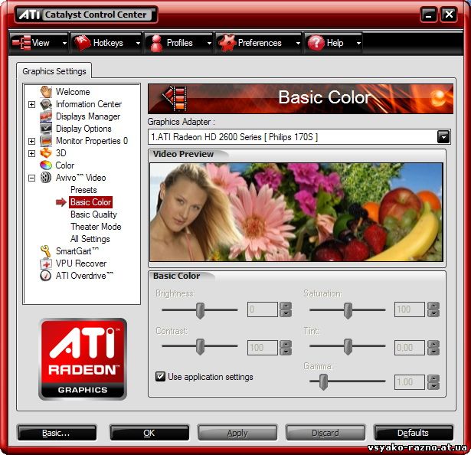
Task: Click the ATI Overdrive gauge icon
Action: pyautogui.click(x=46, y=276)
